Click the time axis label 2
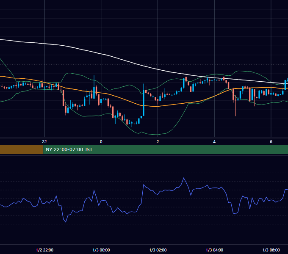The height and width of the screenshot is (254, 288). (158, 142)
